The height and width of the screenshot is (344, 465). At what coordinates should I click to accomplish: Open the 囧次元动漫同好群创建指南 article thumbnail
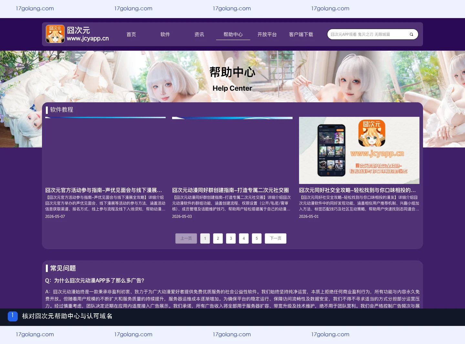point(232,150)
